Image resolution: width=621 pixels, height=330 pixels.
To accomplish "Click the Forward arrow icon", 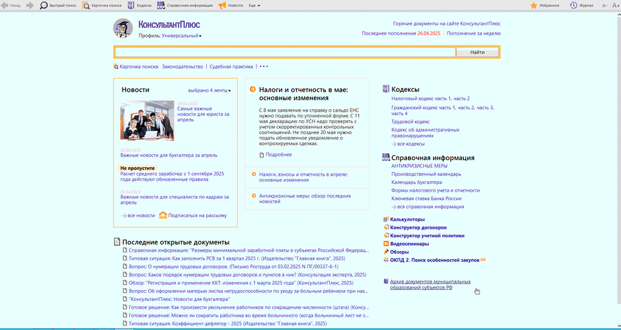I will coord(30,5).
